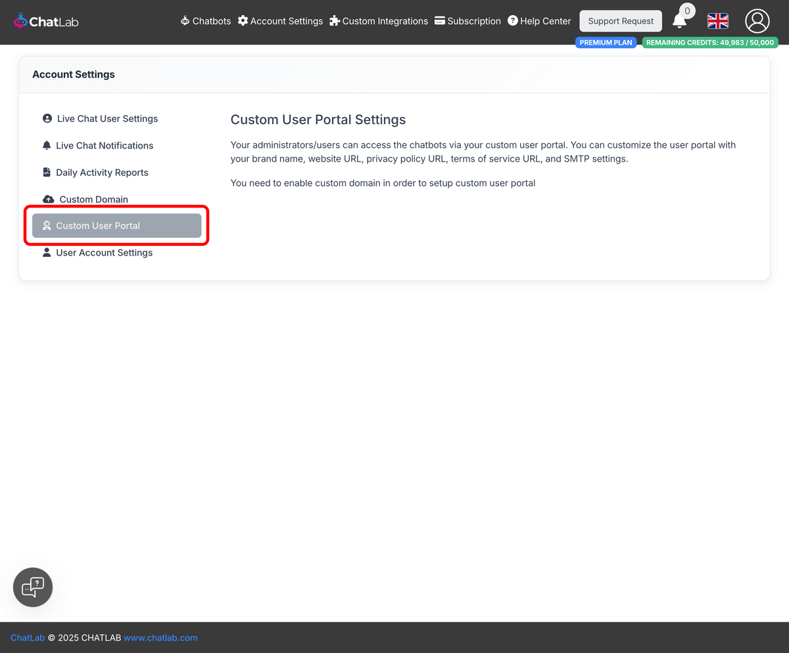Click the ChatLab logo
Image resolution: width=789 pixels, height=653 pixels.
point(45,20)
